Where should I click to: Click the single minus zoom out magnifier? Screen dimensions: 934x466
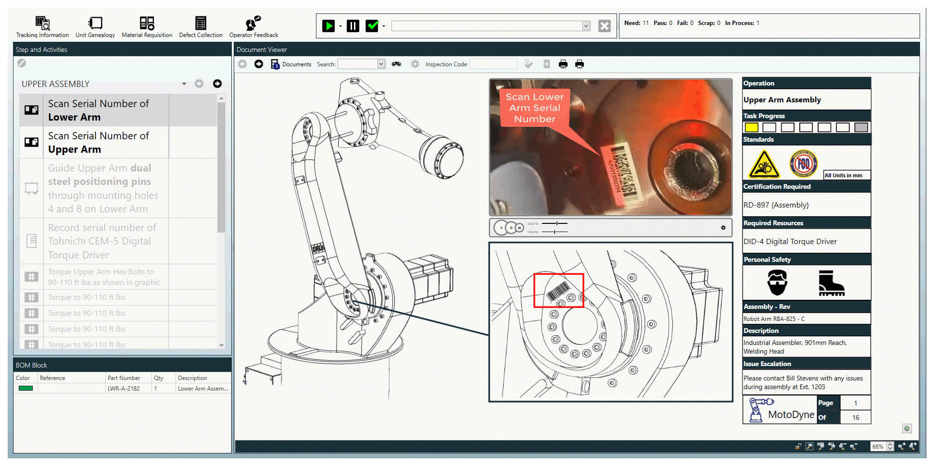(x=853, y=446)
